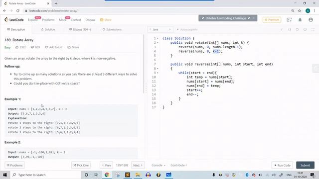Open Sublime Text from taskbar
This screenshot has height=179, width=319.
coord(128,175)
